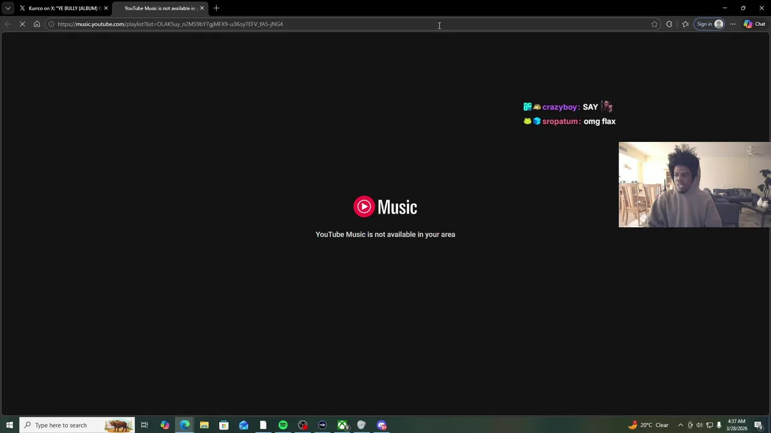Close the Kurrco on X tab
The image size is (771, 433).
pos(106,8)
